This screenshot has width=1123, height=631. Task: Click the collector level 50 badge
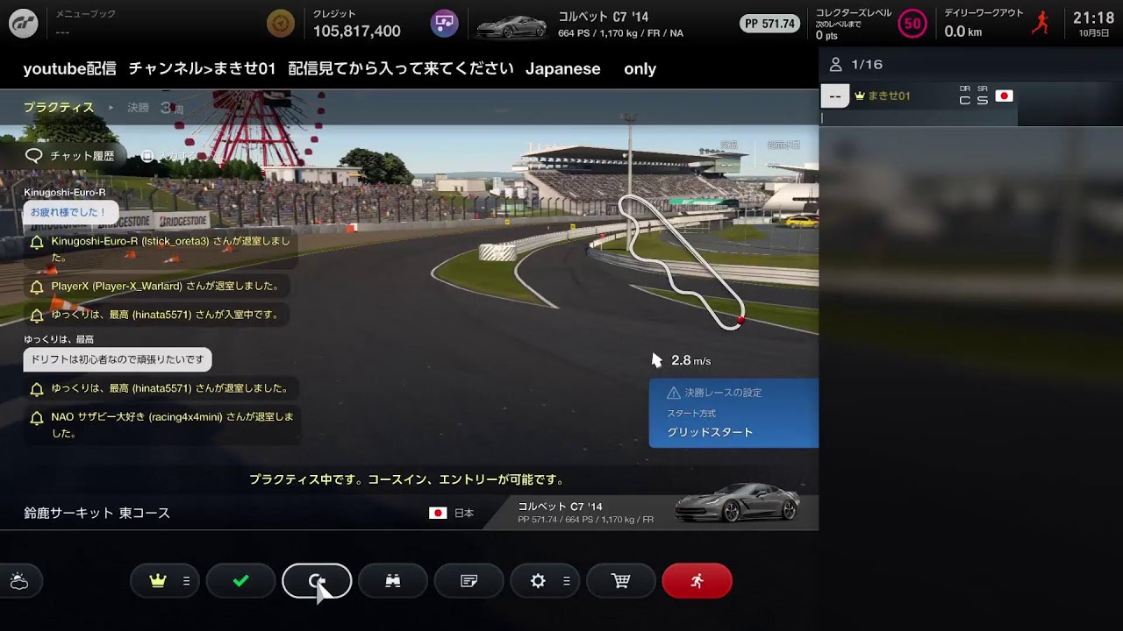pyautogui.click(x=912, y=24)
